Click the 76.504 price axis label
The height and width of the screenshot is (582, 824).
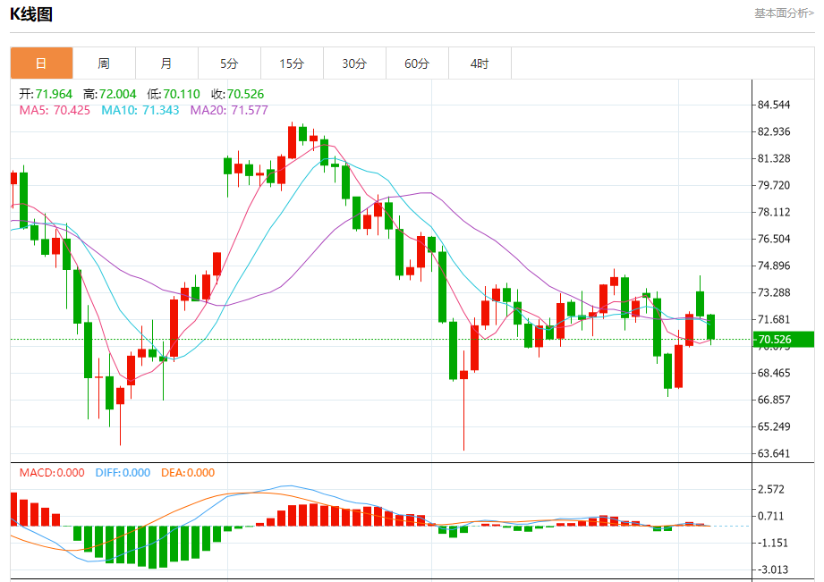tap(774, 239)
